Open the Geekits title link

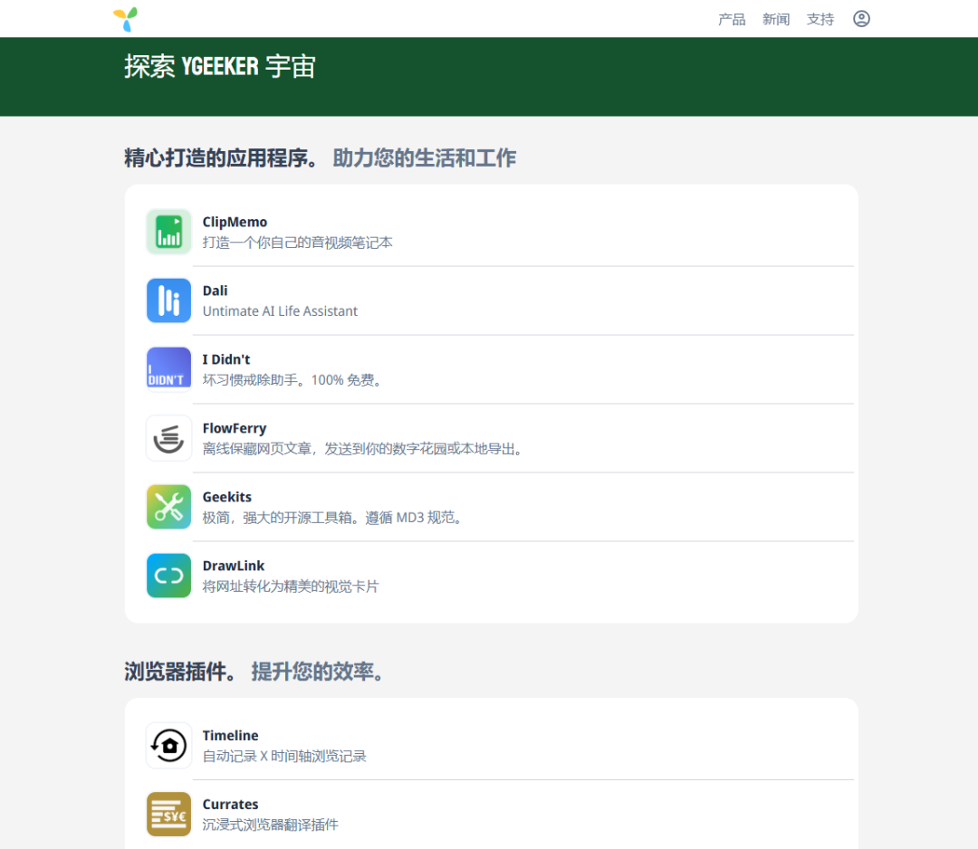[x=227, y=497]
